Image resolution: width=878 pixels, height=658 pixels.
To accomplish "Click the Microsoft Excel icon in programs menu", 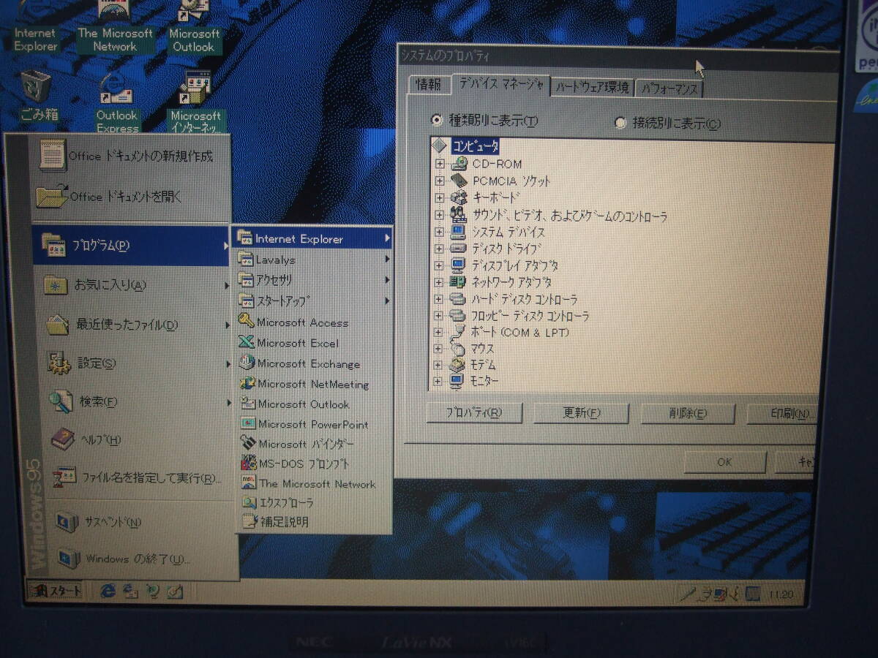I will tap(247, 342).
